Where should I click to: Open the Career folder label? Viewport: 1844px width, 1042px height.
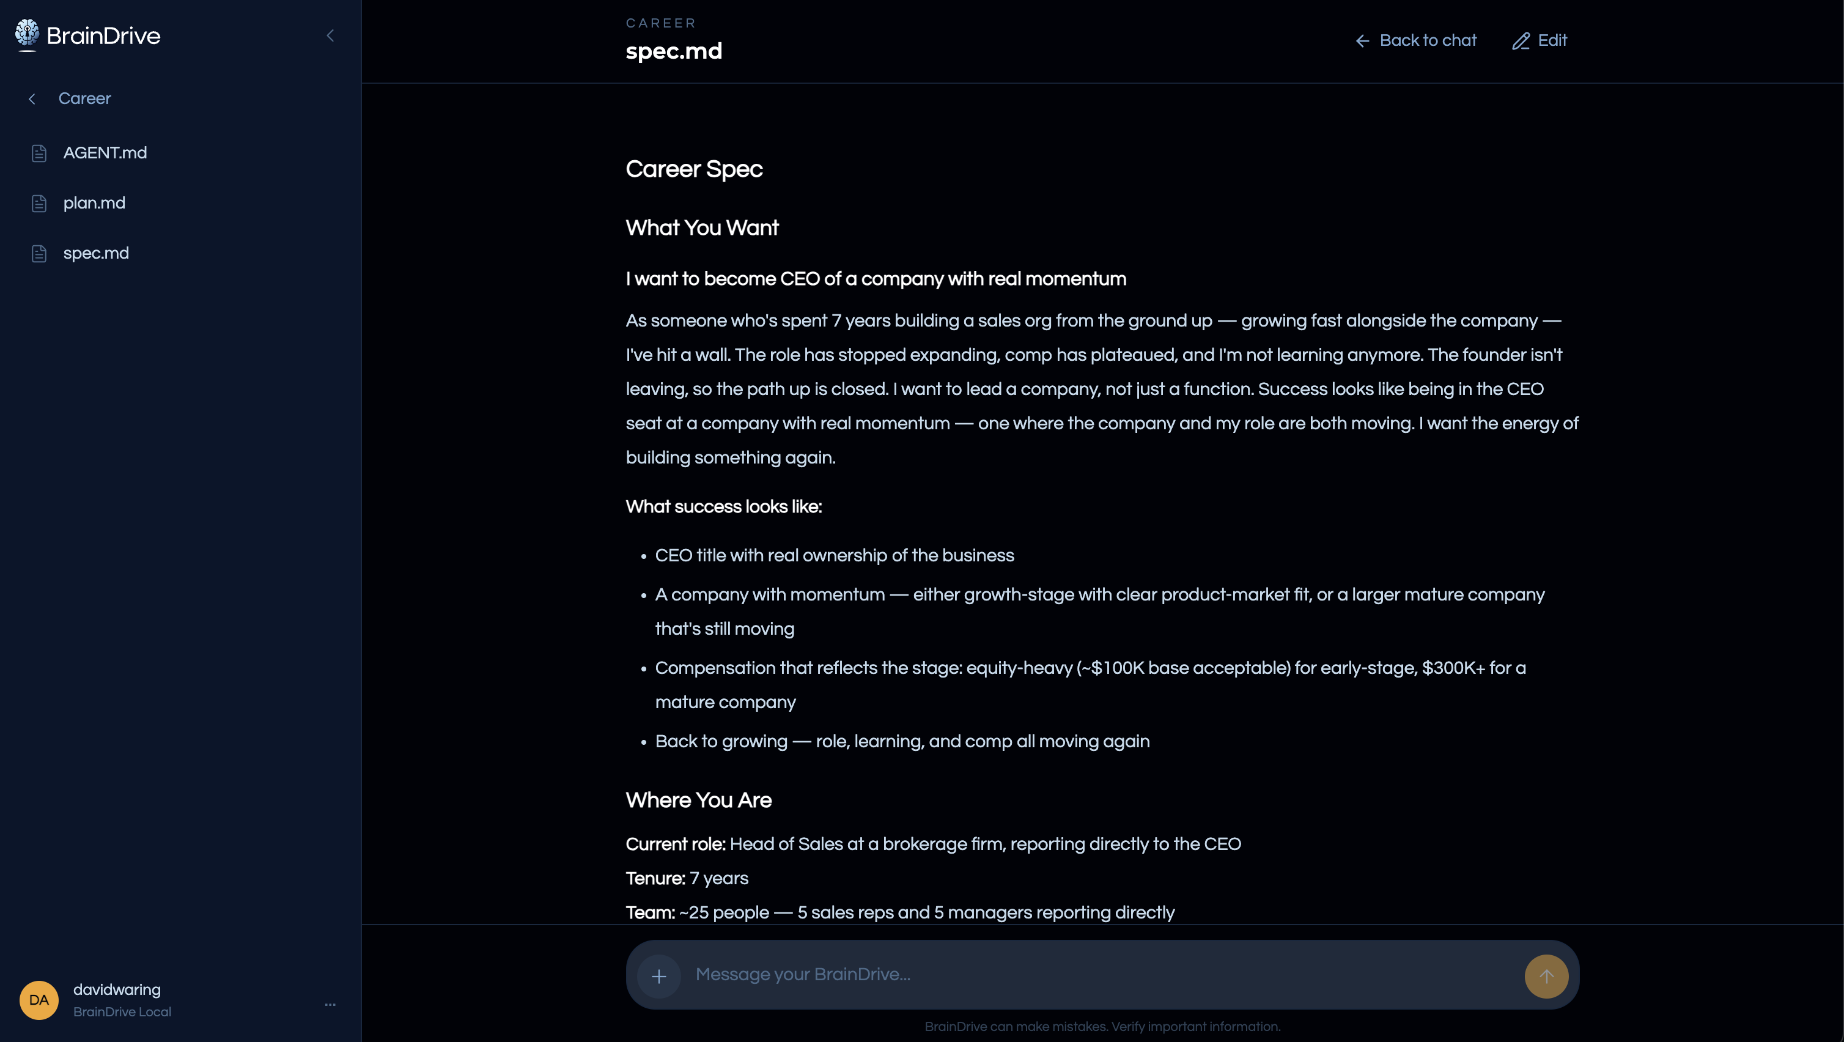pyautogui.click(x=84, y=99)
